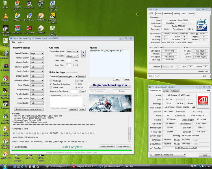212x169 pixels.
Task: Open the CPU-Z processor Selection dropdown
Action: [x=170, y=67]
